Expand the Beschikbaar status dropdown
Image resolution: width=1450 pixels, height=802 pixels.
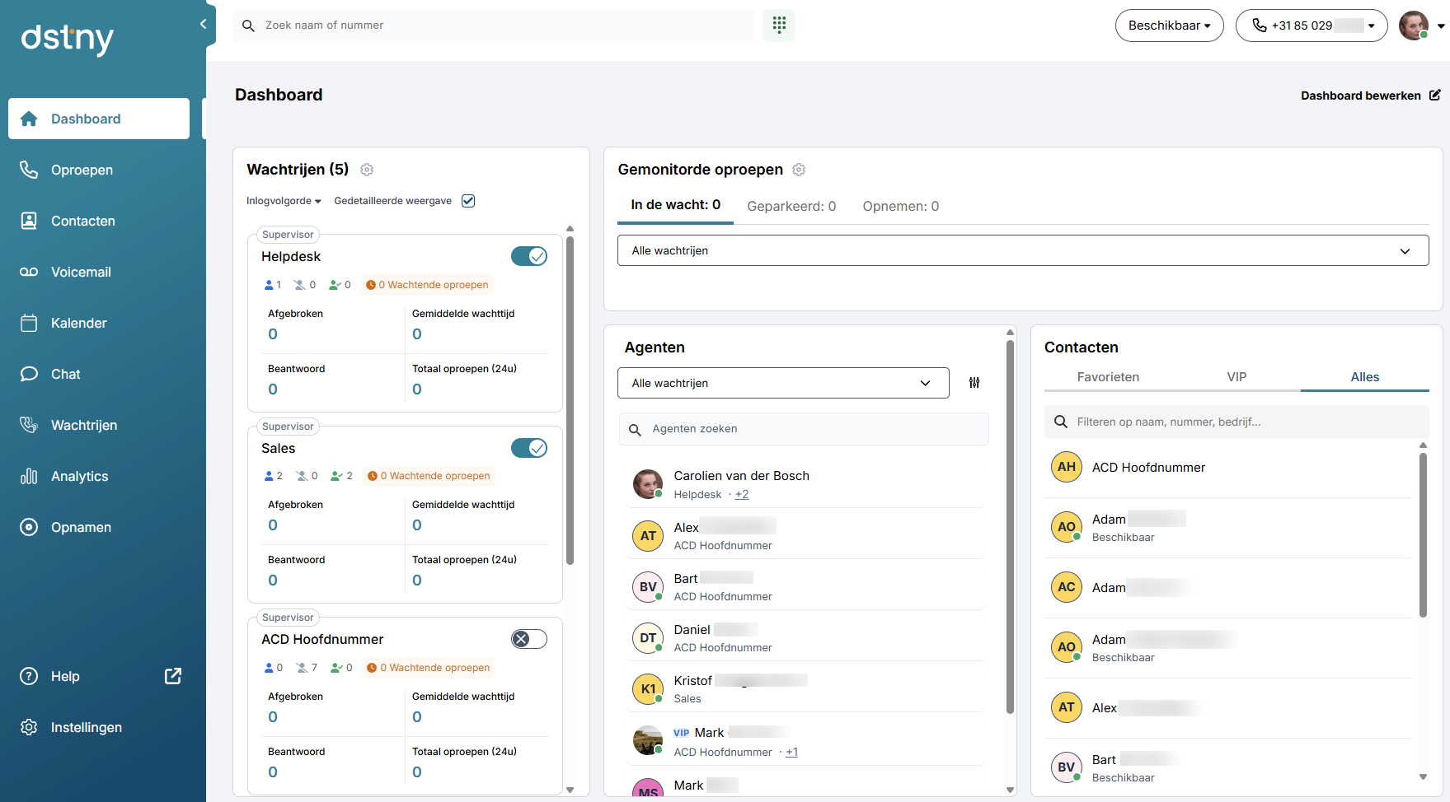(x=1168, y=26)
